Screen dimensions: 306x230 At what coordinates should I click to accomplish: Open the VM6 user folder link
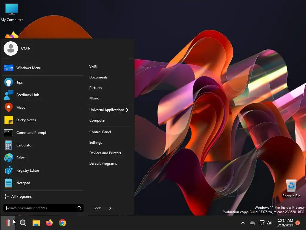(x=93, y=67)
